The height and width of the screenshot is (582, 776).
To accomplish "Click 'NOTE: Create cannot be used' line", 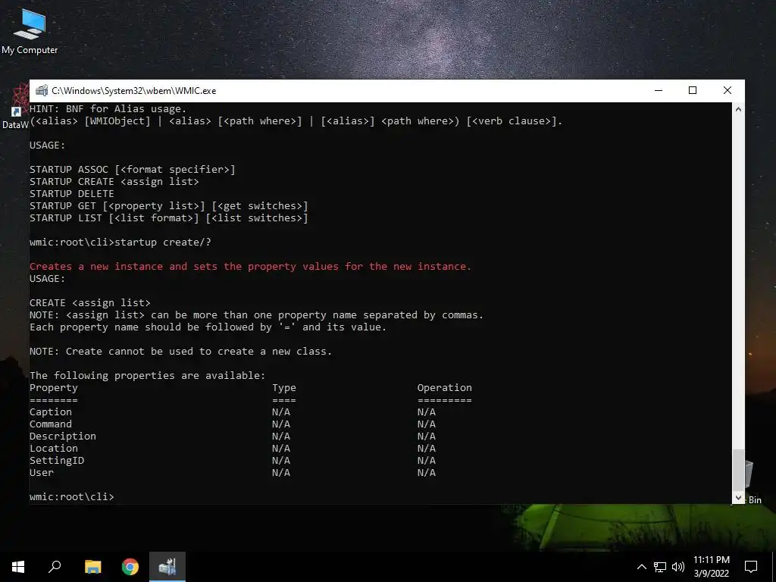I will [x=180, y=352].
